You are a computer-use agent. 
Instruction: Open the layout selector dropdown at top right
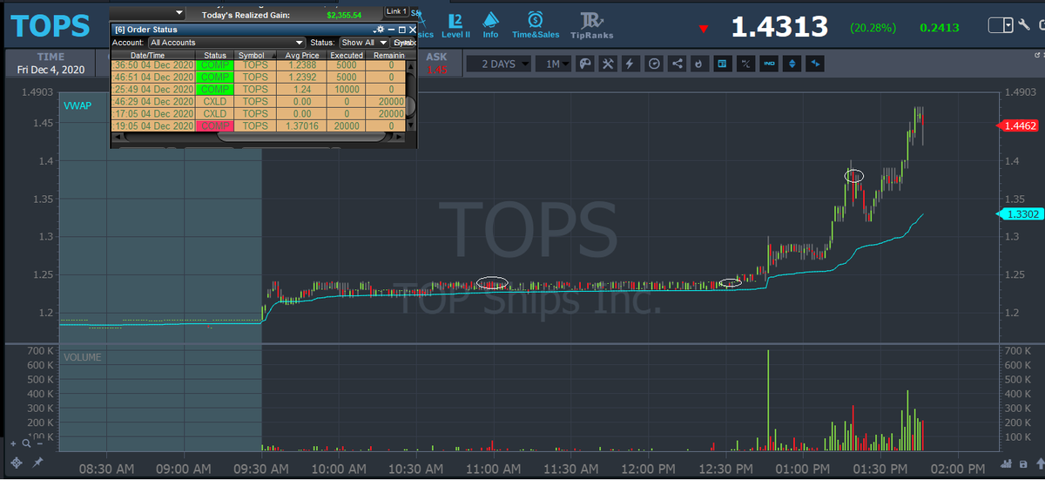[x=1001, y=26]
